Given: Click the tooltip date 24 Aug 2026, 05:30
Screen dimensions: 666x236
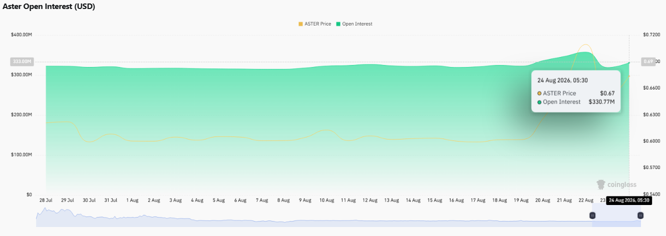Looking at the screenshot, I should point(562,80).
